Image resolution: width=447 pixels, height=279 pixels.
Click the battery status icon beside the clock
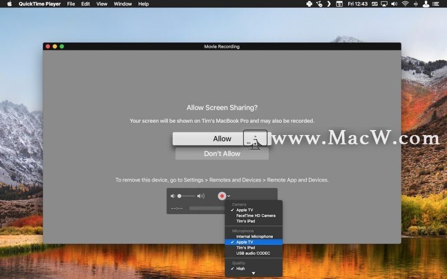[374, 4]
